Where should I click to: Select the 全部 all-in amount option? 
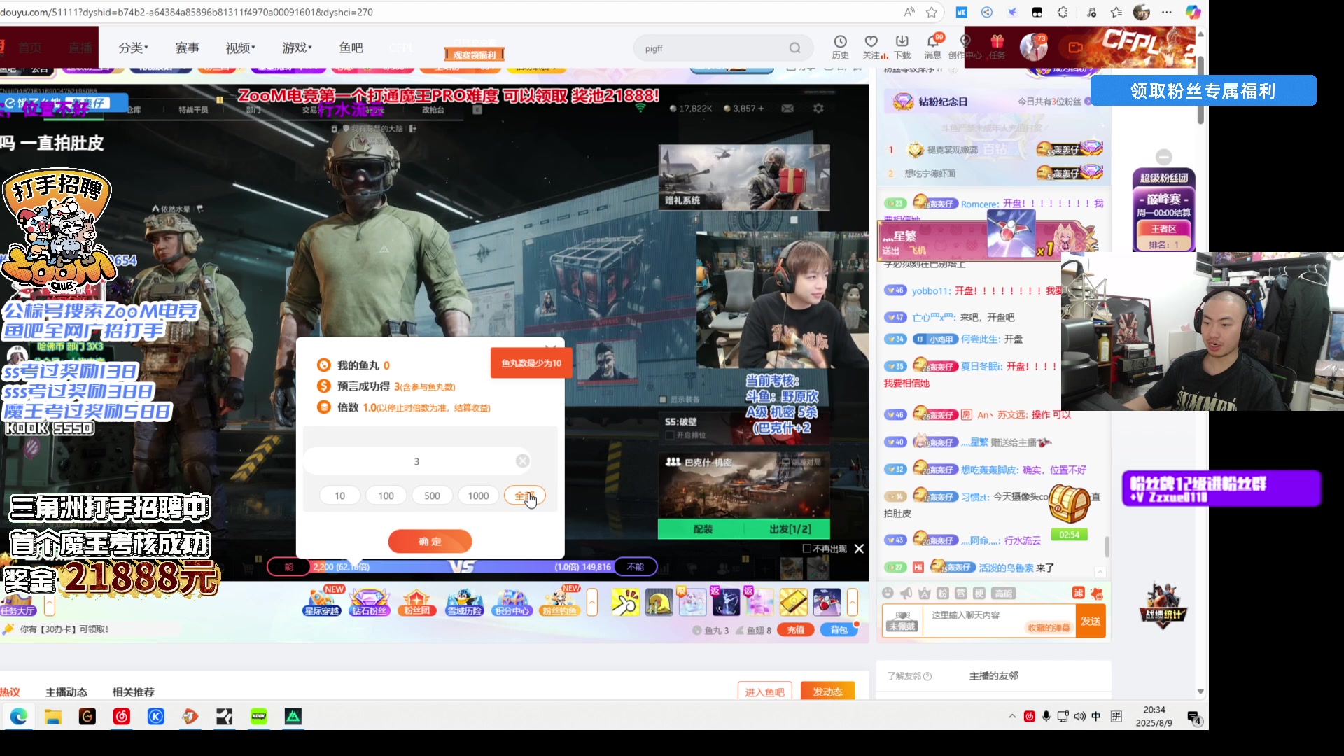tap(524, 496)
